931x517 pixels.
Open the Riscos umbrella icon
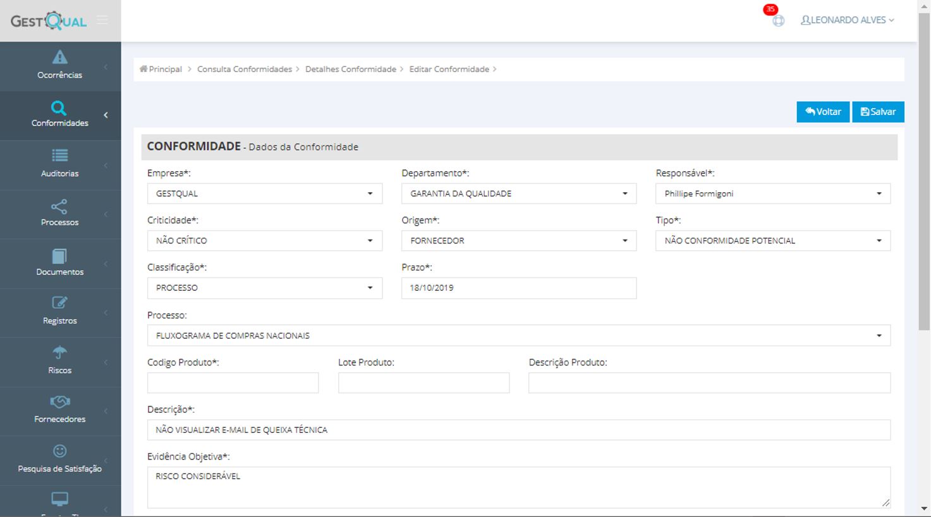[x=60, y=352]
